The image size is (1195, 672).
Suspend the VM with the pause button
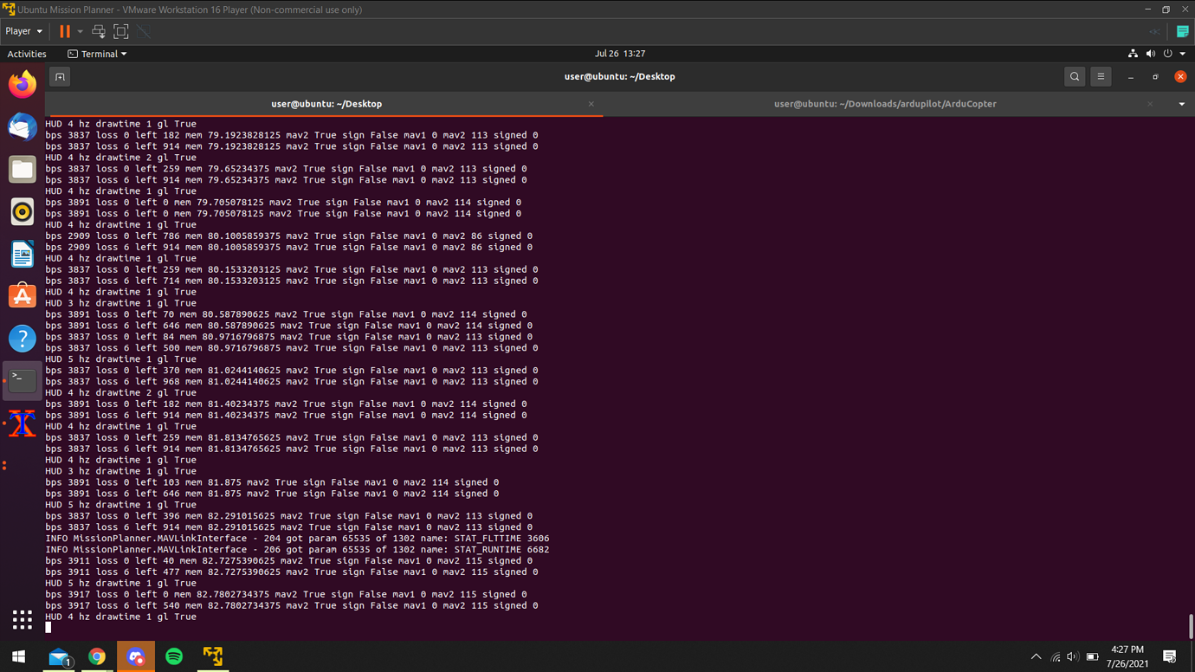coord(65,31)
